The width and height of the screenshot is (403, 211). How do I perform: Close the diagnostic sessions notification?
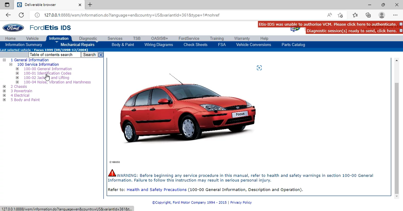point(401,31)
